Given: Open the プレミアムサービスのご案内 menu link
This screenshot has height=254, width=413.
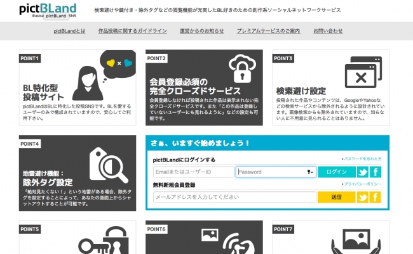Looking at the screenshot, I should (x=268, y=31).
